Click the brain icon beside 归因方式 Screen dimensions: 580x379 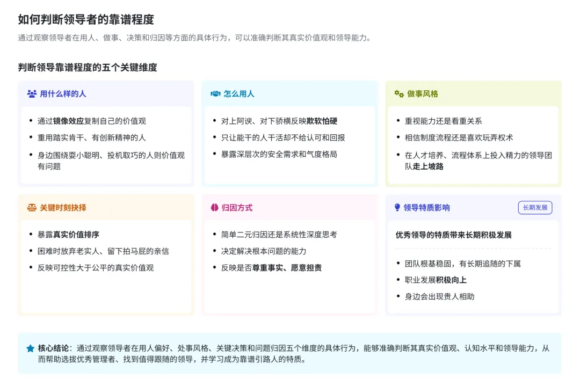(214, 207)
